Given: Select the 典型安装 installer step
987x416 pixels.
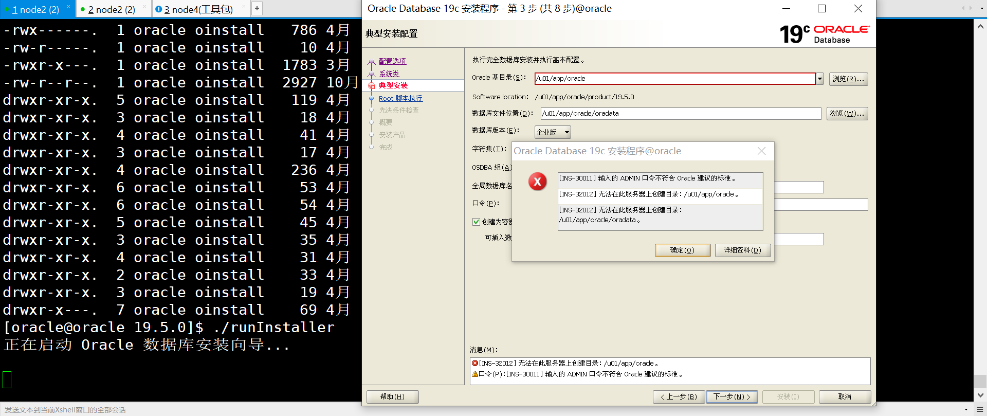Looking at the screenshot, I should click(393, 85).
